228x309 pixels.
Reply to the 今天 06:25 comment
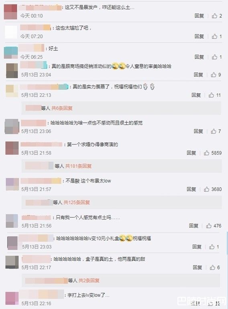[x=199, y=57]
